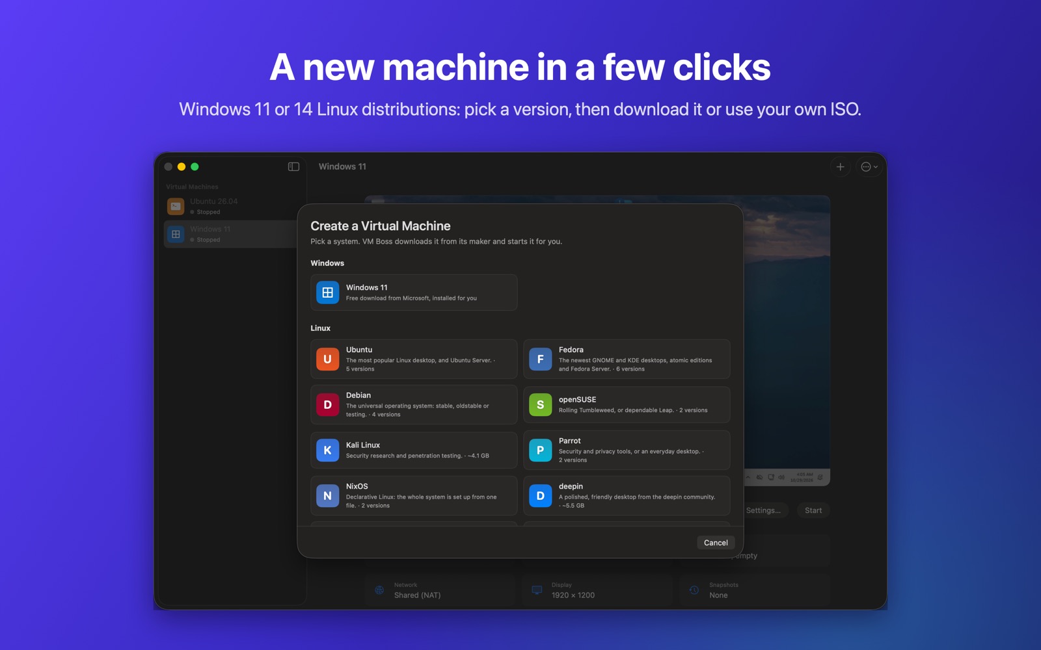Click the NixOS 'N' icon

coord(327,495)
